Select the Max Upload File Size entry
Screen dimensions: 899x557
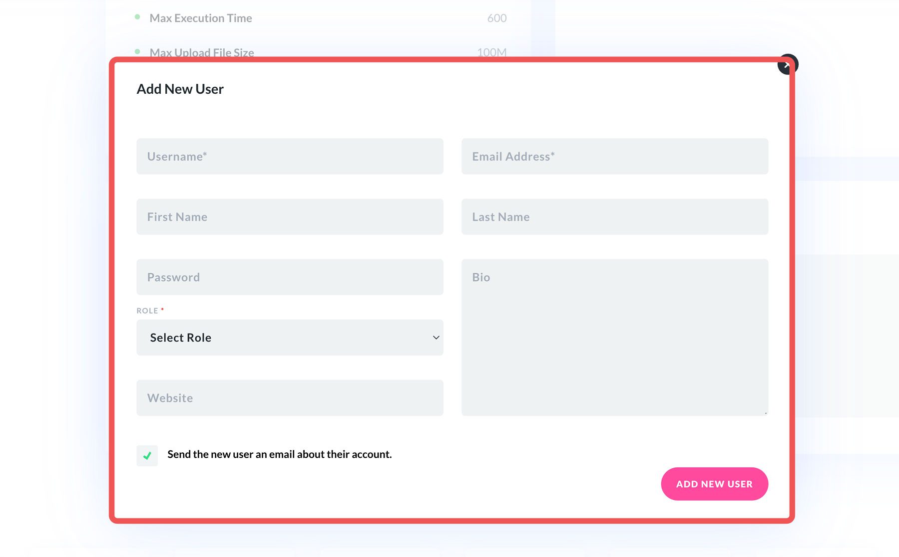202,52
